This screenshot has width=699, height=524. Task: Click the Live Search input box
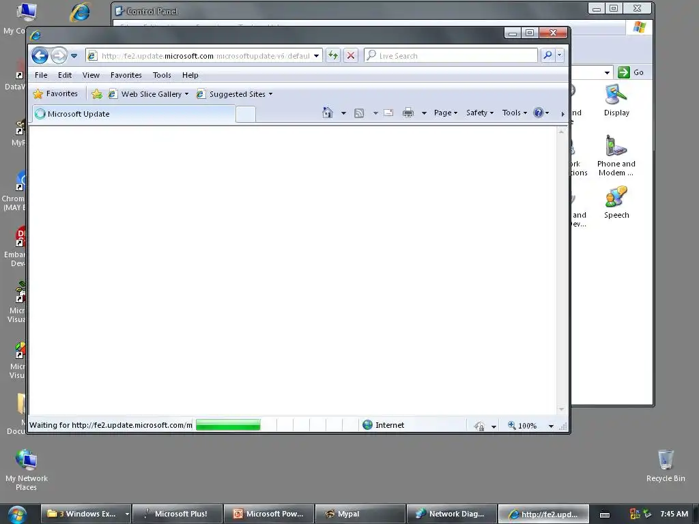(451, 56)
